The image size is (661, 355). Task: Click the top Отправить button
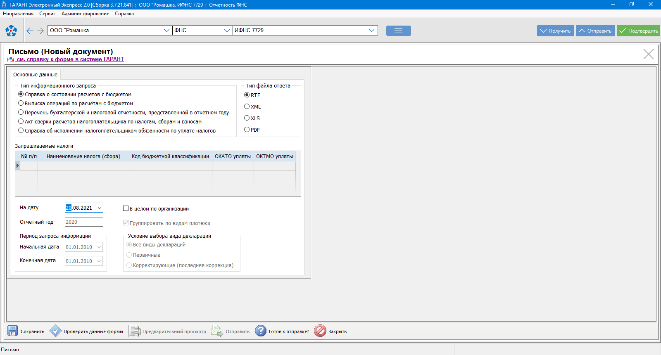595,31
